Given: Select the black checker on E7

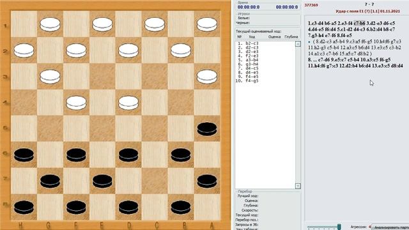Looking at the screenshot, I should point(102,181).
